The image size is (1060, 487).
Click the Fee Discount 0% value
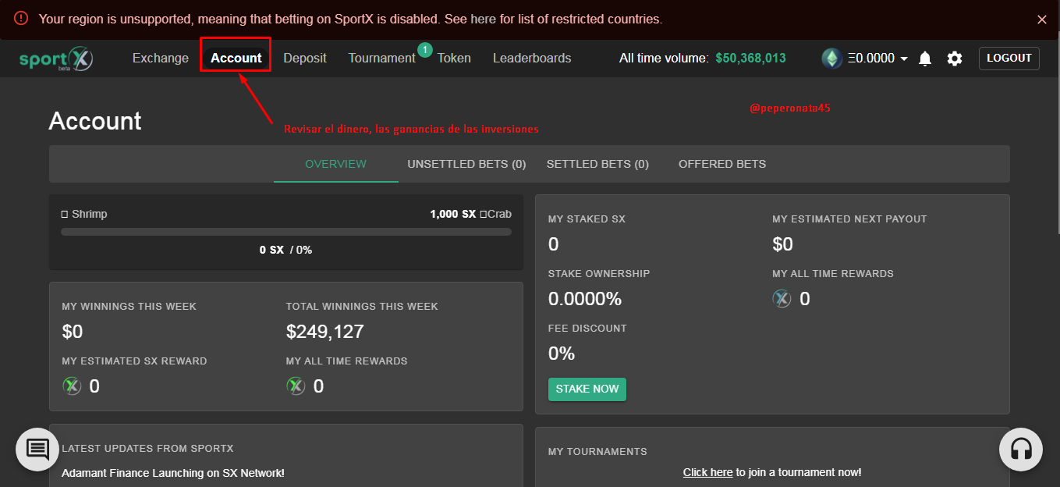562,354
